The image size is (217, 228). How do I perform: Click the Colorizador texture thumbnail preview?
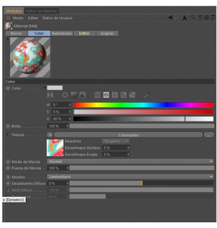click(55, 148)
